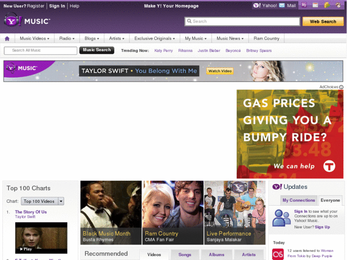This screenshot has height=260, width=347.
Task: Open the Ram Country nav item
Action: click(266, 39)
